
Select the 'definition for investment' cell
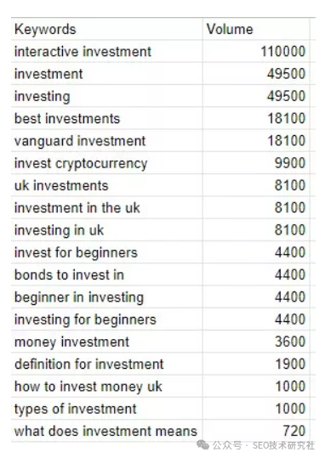pyautogui.click(x=106, y=364)
